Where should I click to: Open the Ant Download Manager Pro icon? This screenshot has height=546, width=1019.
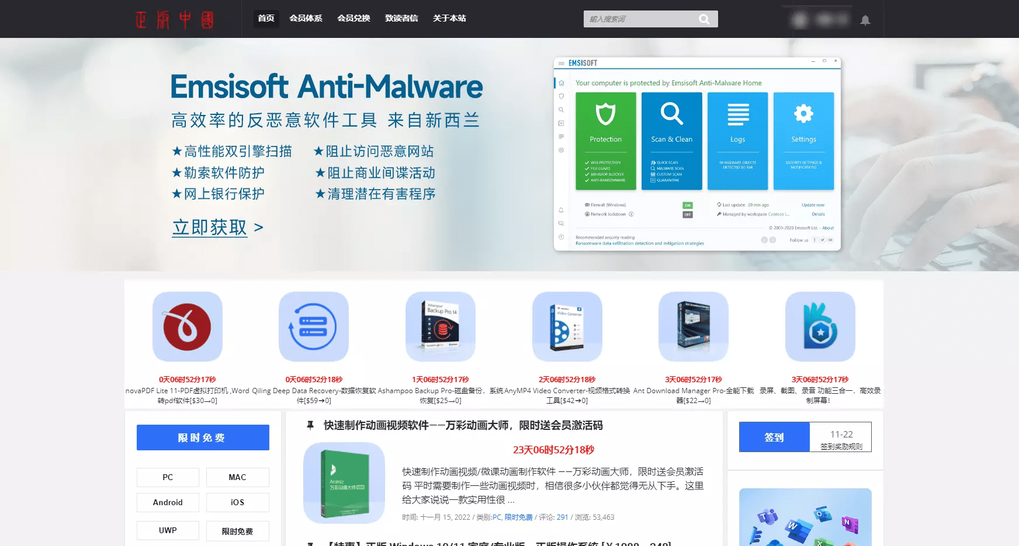click(x=694, y=327)
